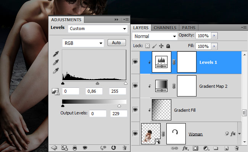Open the Normal blend mode dropdown
Screen dimensions: 248x152
point(155,36)
